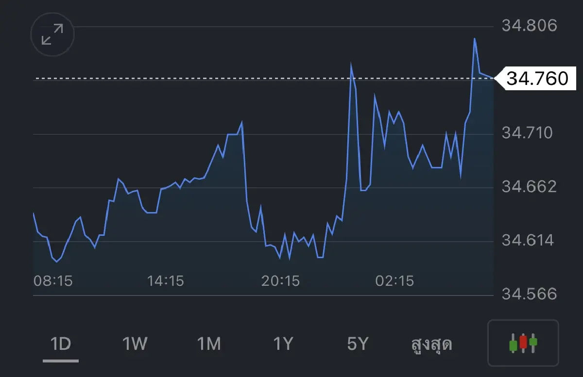Select the 1W time range tab
Screen dimensions: 583x377
(135, 344)
